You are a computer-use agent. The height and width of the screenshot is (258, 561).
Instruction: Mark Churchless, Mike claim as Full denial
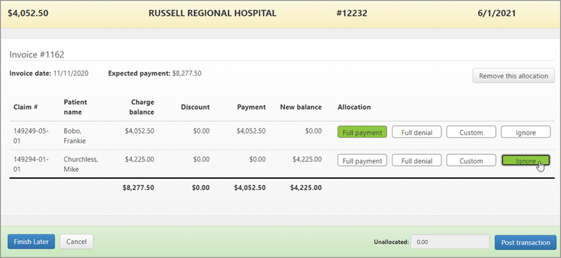coord(416,161)
